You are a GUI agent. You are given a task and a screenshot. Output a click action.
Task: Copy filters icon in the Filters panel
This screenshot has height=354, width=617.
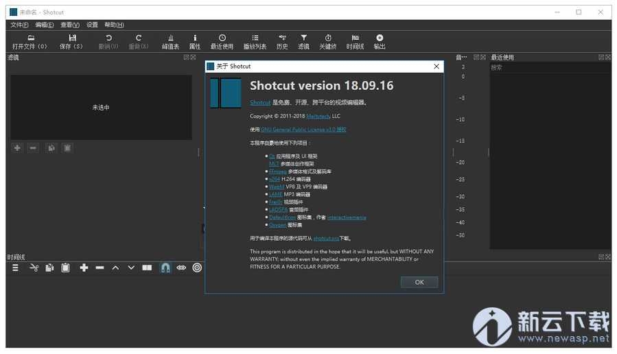tap(51, 148)
